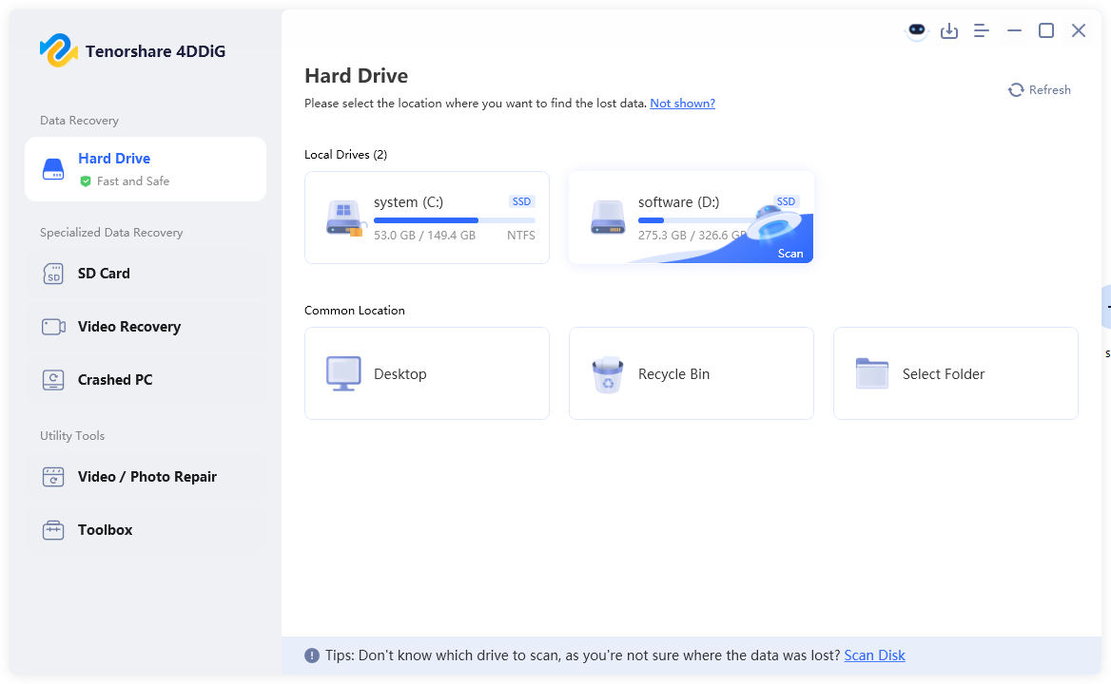Viewport: 1111px width, 684px height.
Task: Open SD Card recovery section
Action: (146, 274)
